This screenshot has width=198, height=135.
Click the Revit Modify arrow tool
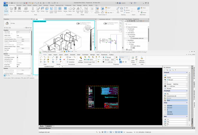[x=6, y=10]
